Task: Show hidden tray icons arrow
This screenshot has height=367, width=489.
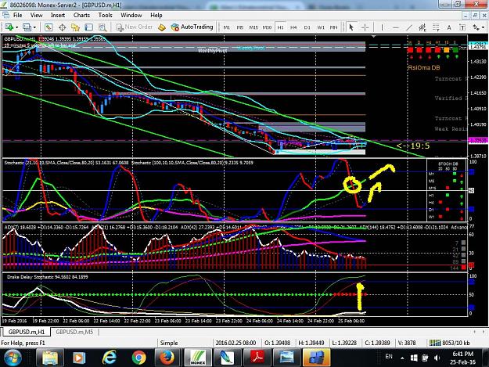Action: (402, 358)
